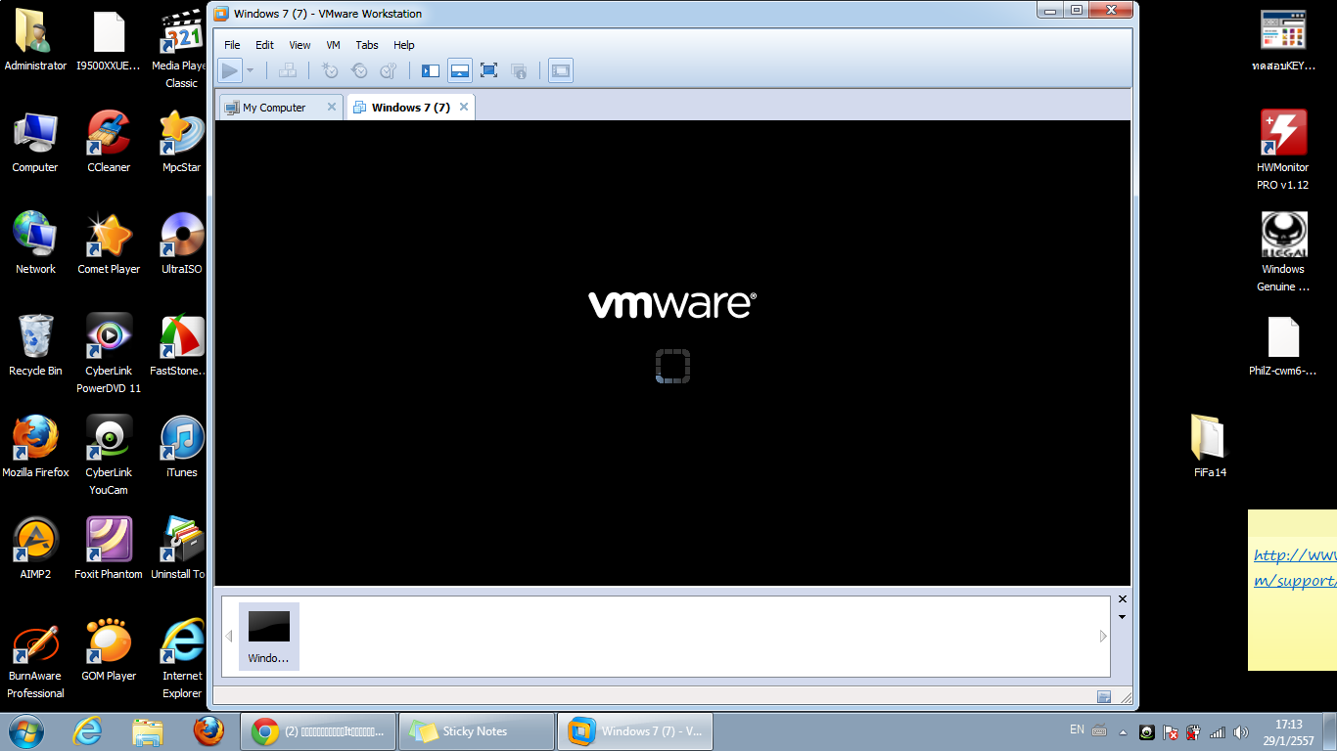Open the Tabs menu
The width and height of the screenshot is (1337, 751).
(367, 45)
